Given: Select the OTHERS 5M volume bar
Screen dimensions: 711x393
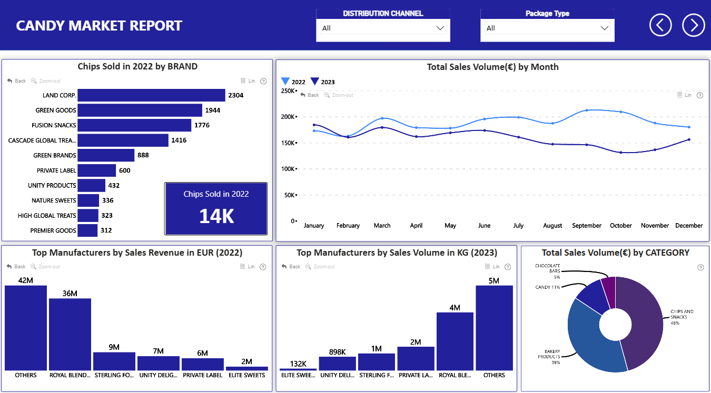Looking at the screenshot, I should pos(494,328).
